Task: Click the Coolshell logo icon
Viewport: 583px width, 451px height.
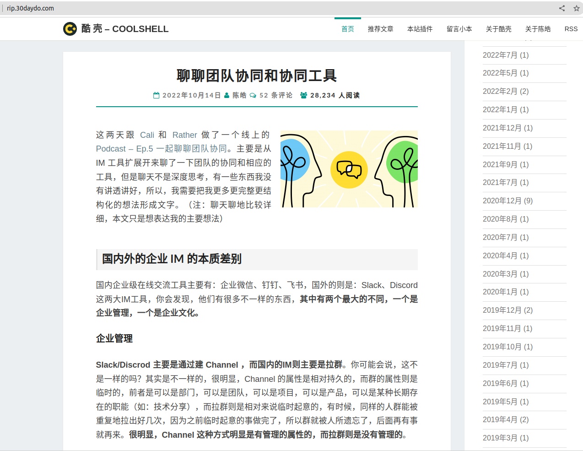Action: [70, 29]
